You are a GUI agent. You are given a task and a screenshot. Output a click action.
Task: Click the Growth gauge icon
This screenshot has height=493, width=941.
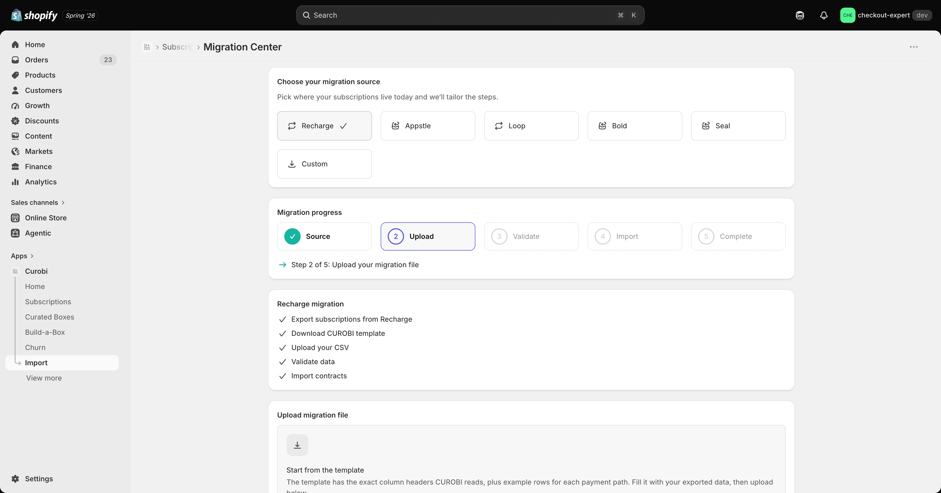15,106
